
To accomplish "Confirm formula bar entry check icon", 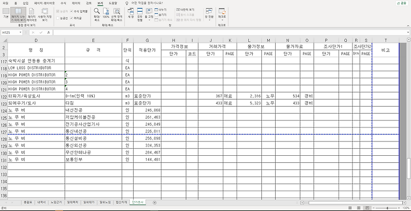I will (41, 32).
